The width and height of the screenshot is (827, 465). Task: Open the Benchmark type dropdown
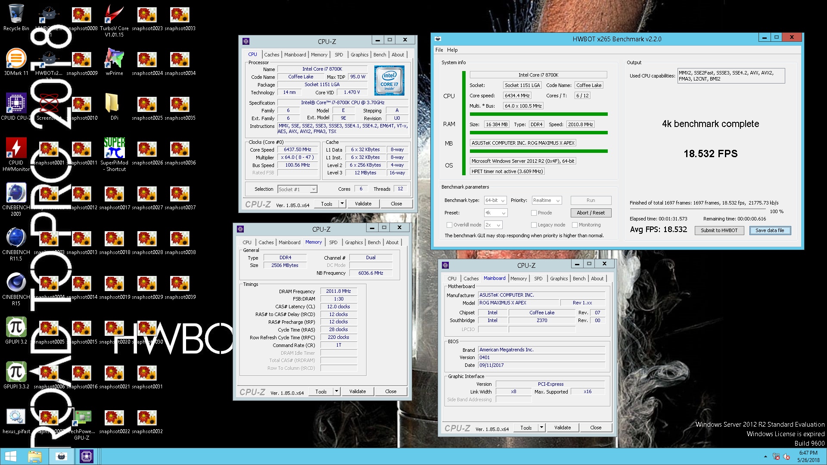[x=495, y=200]
